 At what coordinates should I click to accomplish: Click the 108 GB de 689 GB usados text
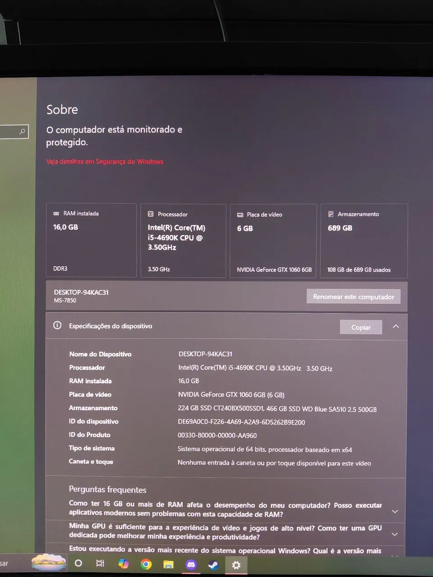(359, 270)
